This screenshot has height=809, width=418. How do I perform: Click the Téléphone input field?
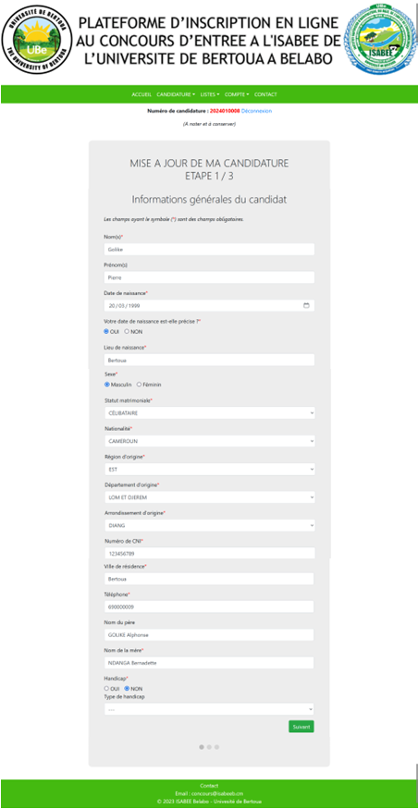[209, 607]
